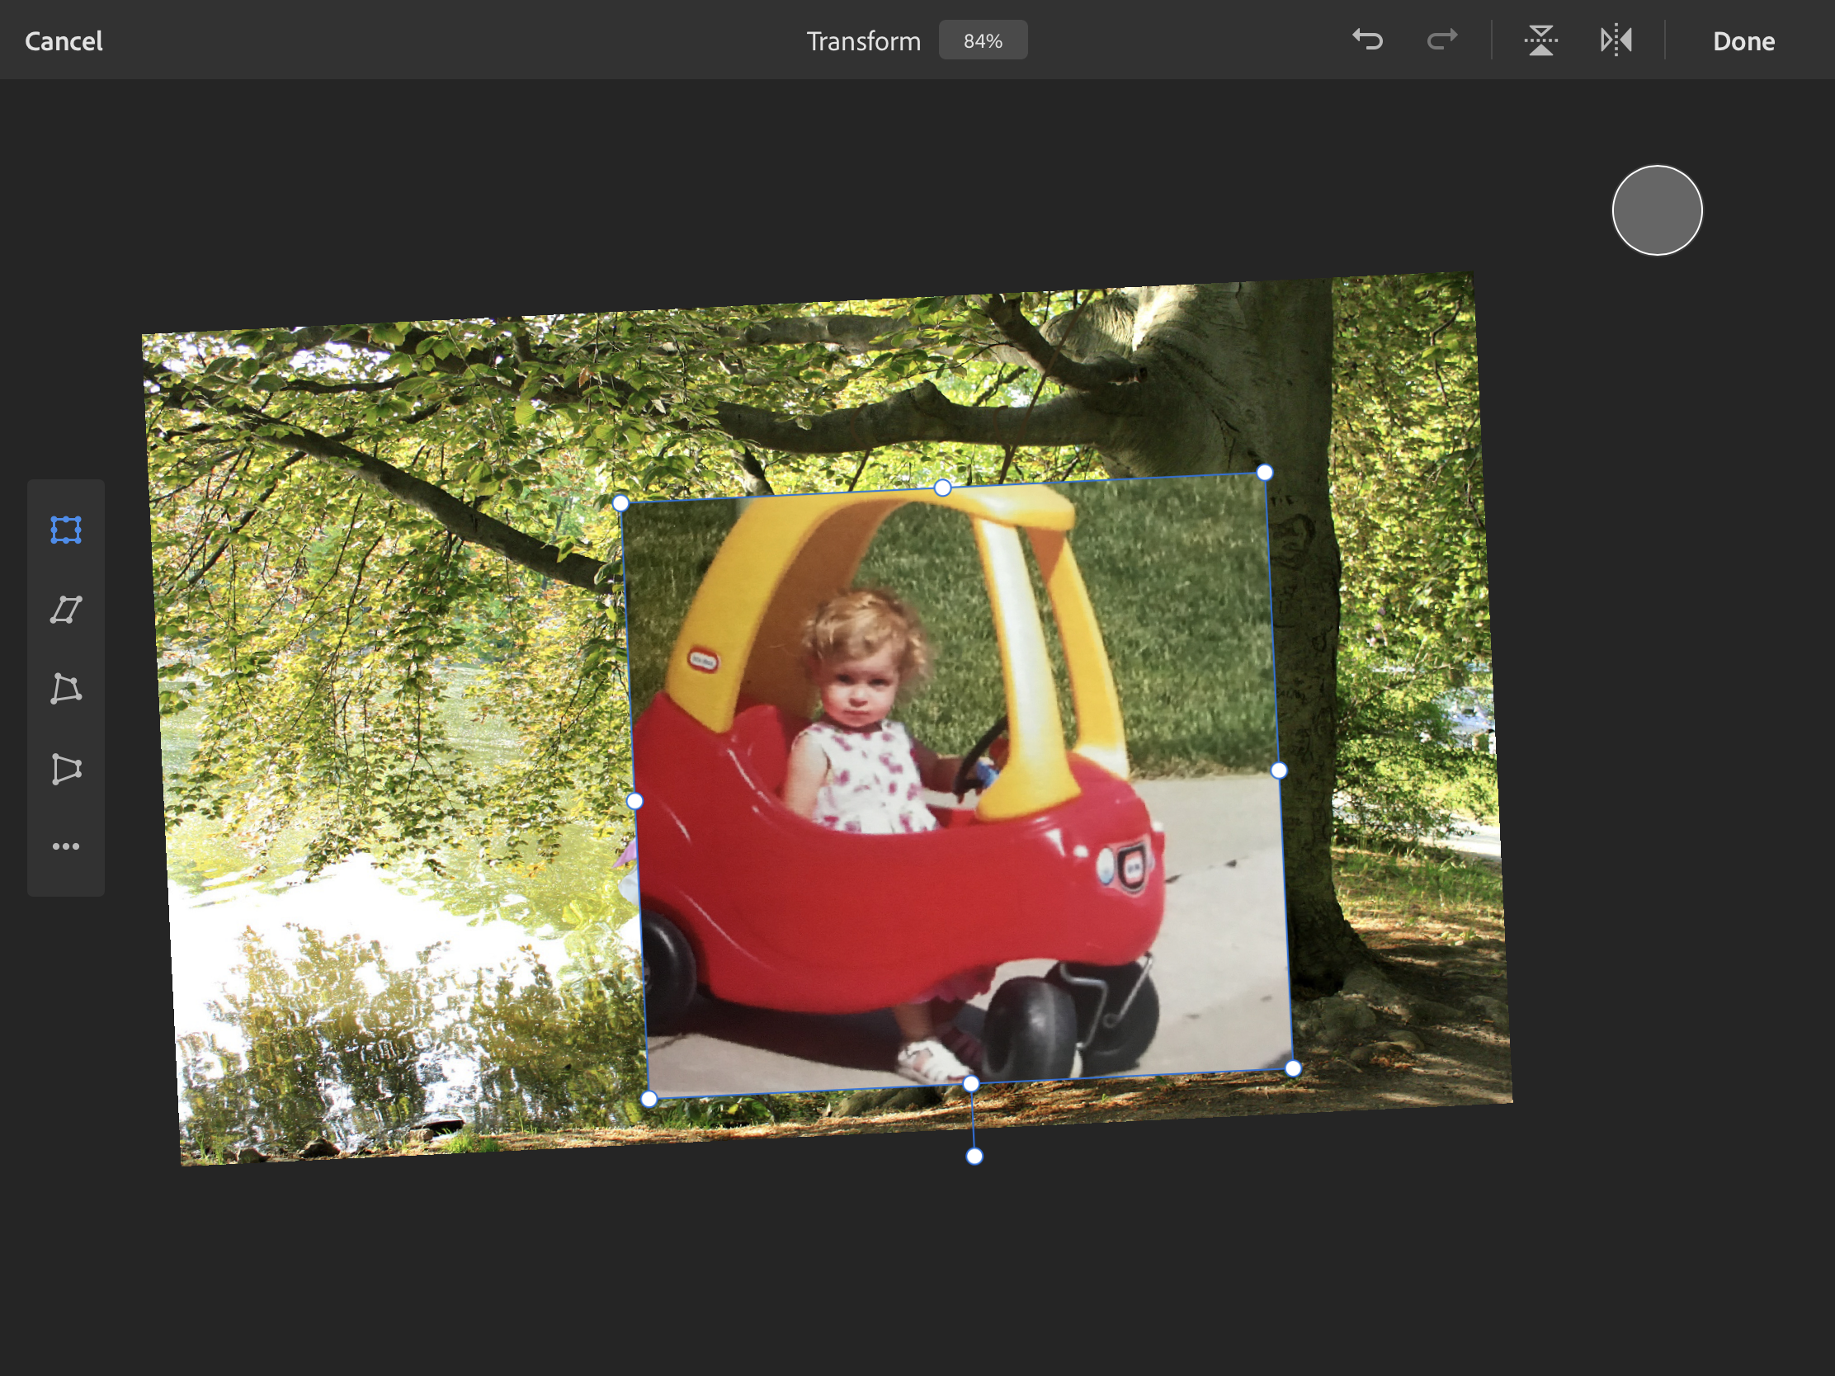The image size is (1835, 1376).
Task: Select the Distort transform mode
Action: [x=65, y=689]
